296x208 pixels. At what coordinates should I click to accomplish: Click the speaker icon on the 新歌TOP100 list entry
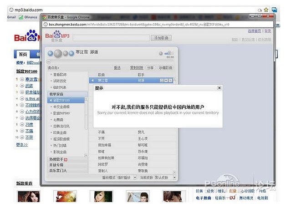[x=51, y=101]
